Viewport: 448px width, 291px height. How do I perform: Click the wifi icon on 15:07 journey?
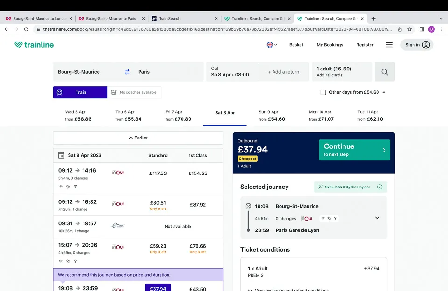pos(61,261)
